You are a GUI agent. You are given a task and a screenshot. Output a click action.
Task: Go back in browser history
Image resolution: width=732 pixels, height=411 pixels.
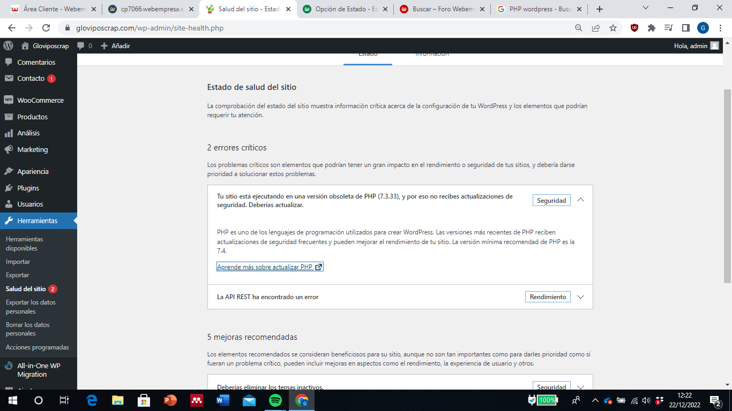coord(12,28)
